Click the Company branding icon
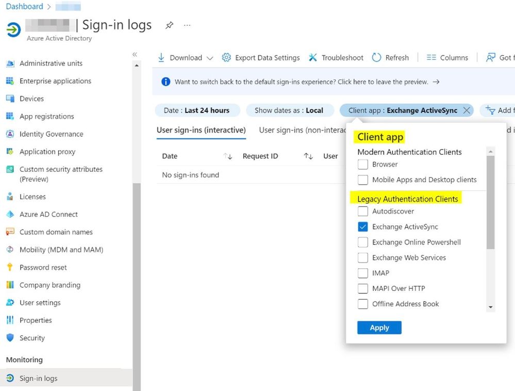 point(10,285)
